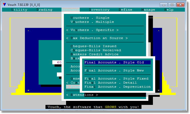The width and height of the screenshot is (190, 114).
Task: Select Final Accounts . Style Fixed
Action: tap(116, 79)
